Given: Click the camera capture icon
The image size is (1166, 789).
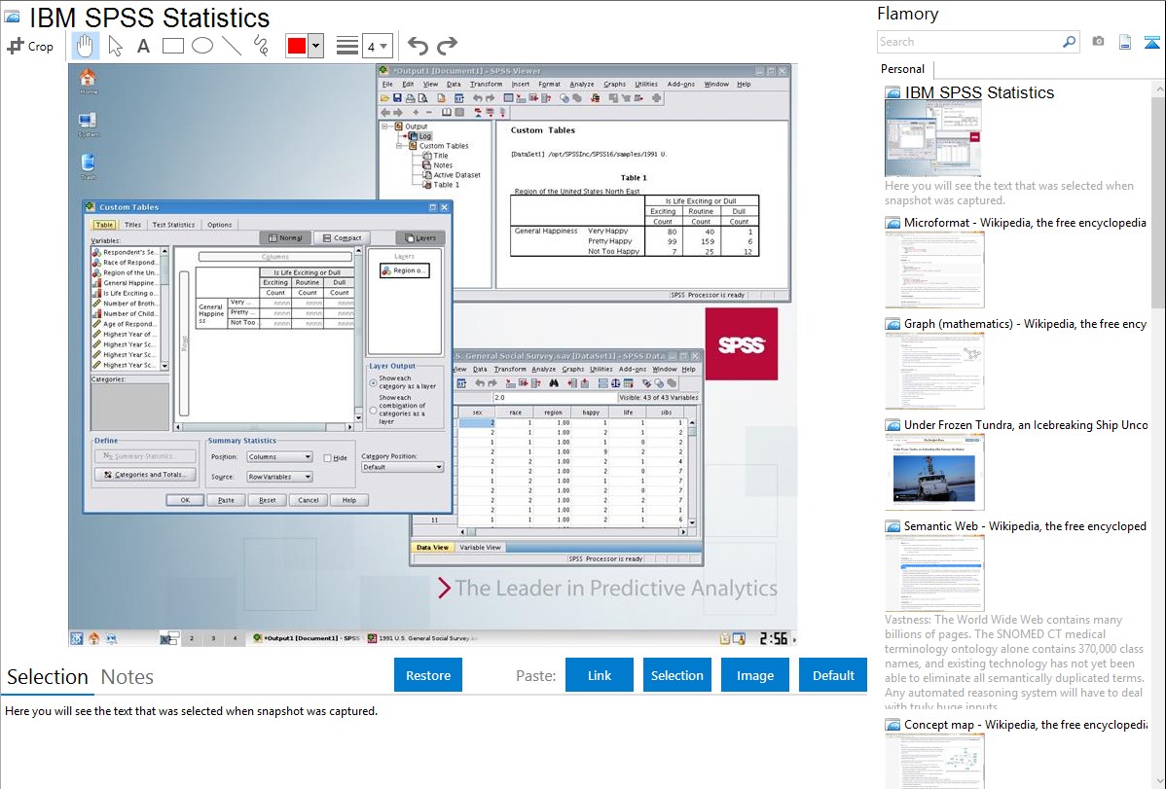Looking at the screenshot, I should pos(1098,42).
